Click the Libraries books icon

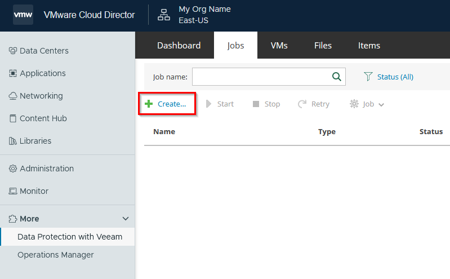[x=12, y=141]
